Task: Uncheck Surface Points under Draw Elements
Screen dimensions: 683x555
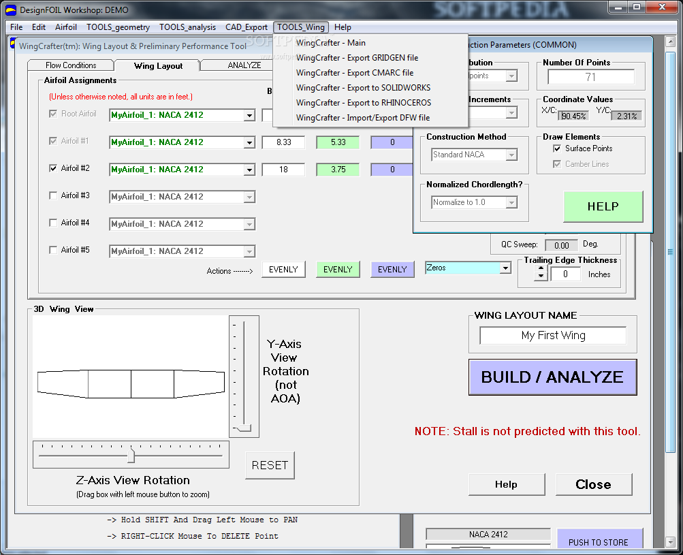Action: coord(556,148)
